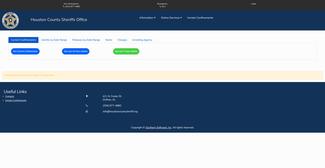Click the footer phone icon
This screenshot has width=325, height=168.
pos(87,106)
